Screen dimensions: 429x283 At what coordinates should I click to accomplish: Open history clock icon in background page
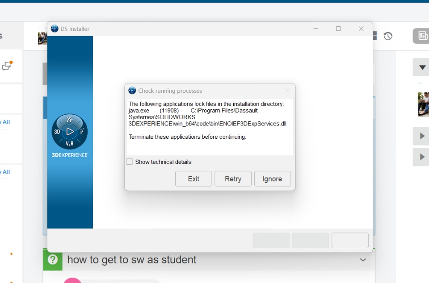[388, 36]
